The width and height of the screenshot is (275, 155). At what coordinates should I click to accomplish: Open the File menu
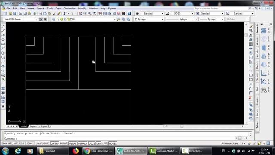tap(9, 9)
